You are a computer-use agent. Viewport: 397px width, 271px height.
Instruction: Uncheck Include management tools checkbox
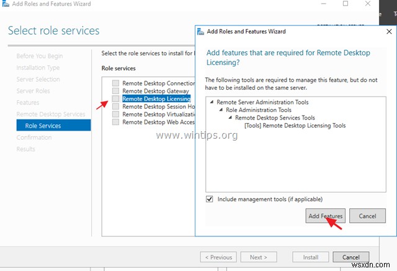pyautogui.click(x=210, y=199)
